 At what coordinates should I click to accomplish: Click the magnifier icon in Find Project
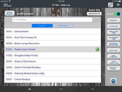[x=14, y=20]
